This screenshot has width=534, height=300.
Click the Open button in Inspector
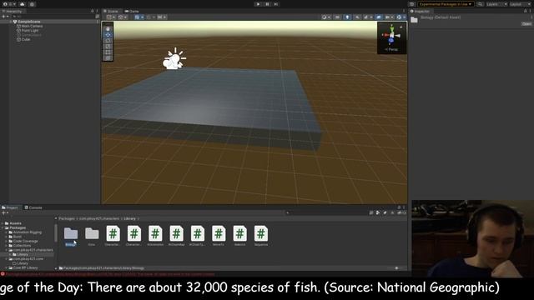(x=526, y=24)
